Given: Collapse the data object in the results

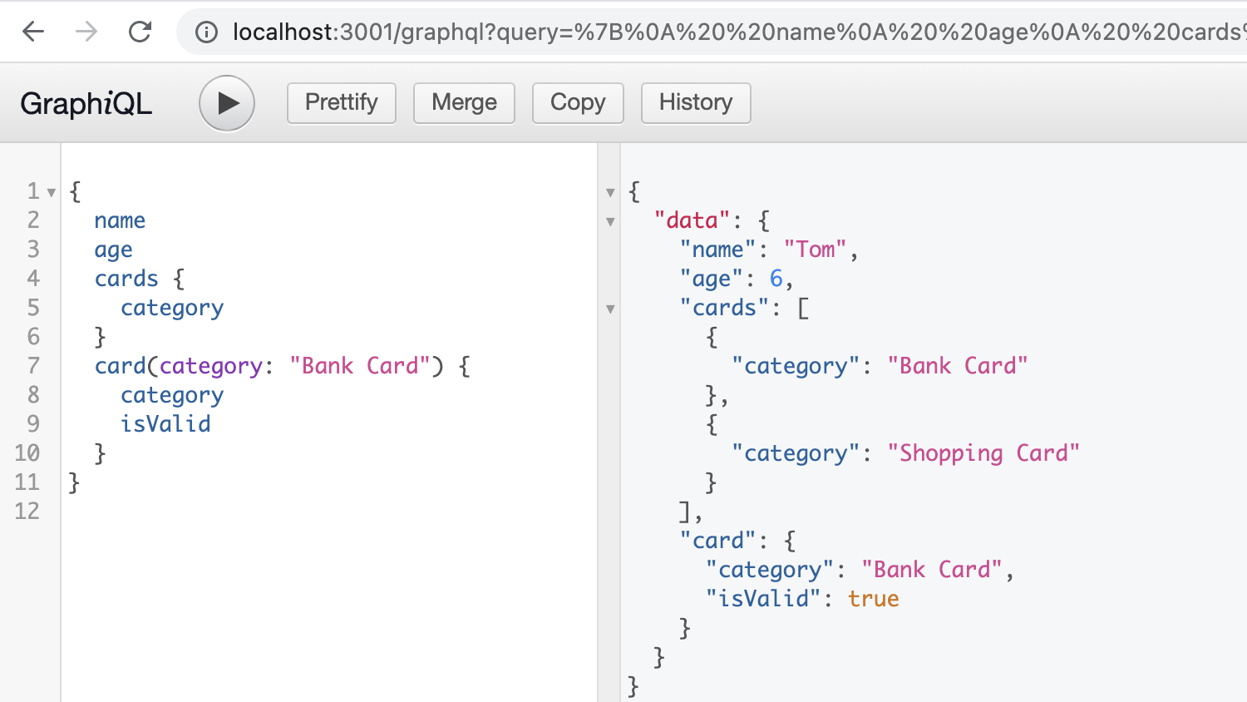Looking at the screenshot, I should [x=611, y=221].
